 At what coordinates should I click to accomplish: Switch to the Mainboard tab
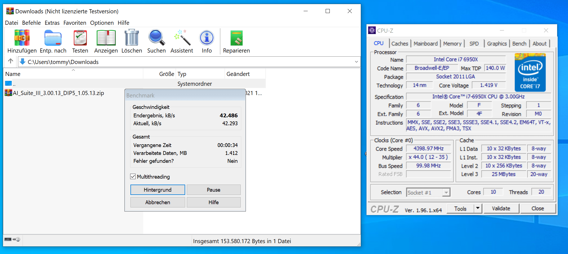426,44
